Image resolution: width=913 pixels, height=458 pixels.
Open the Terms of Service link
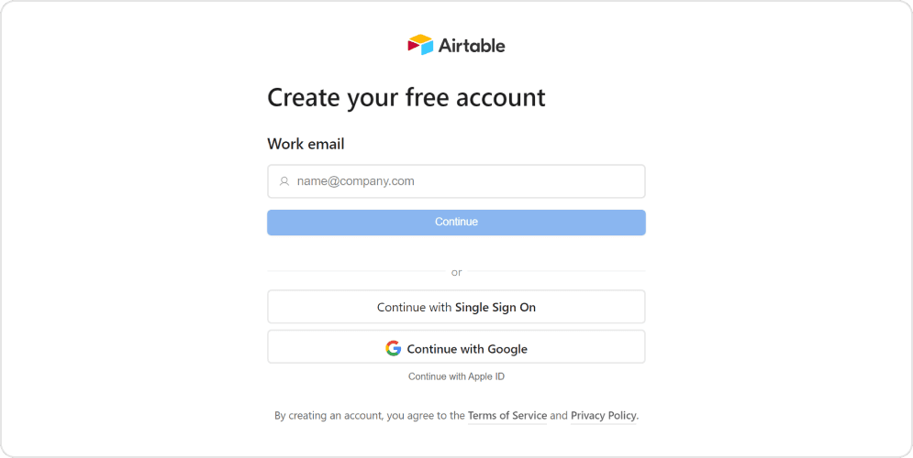click(507, 416)
